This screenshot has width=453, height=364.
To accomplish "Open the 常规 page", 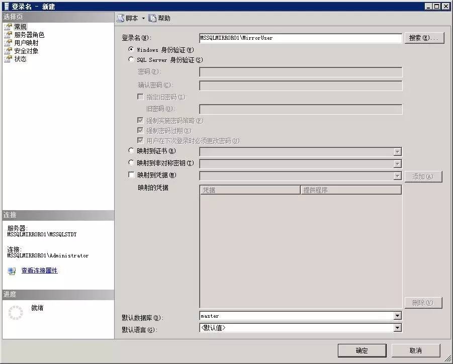I will [20, 27].
